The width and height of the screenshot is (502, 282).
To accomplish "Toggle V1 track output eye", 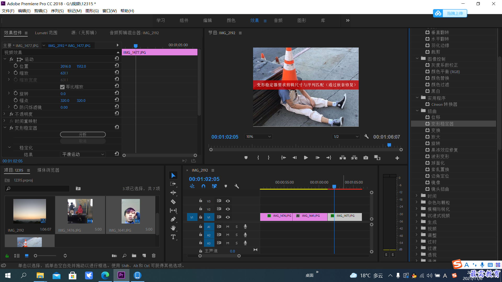I will pos(228,217).
